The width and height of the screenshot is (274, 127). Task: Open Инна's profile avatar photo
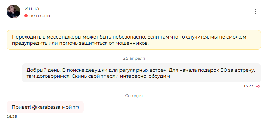(14, 11)
